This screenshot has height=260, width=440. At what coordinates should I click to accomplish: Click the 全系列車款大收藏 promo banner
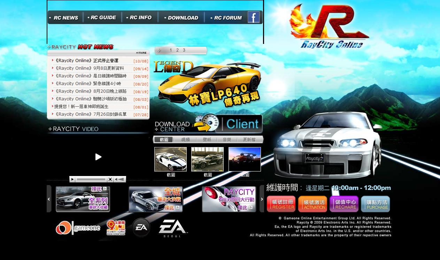(x=83, y=199)
